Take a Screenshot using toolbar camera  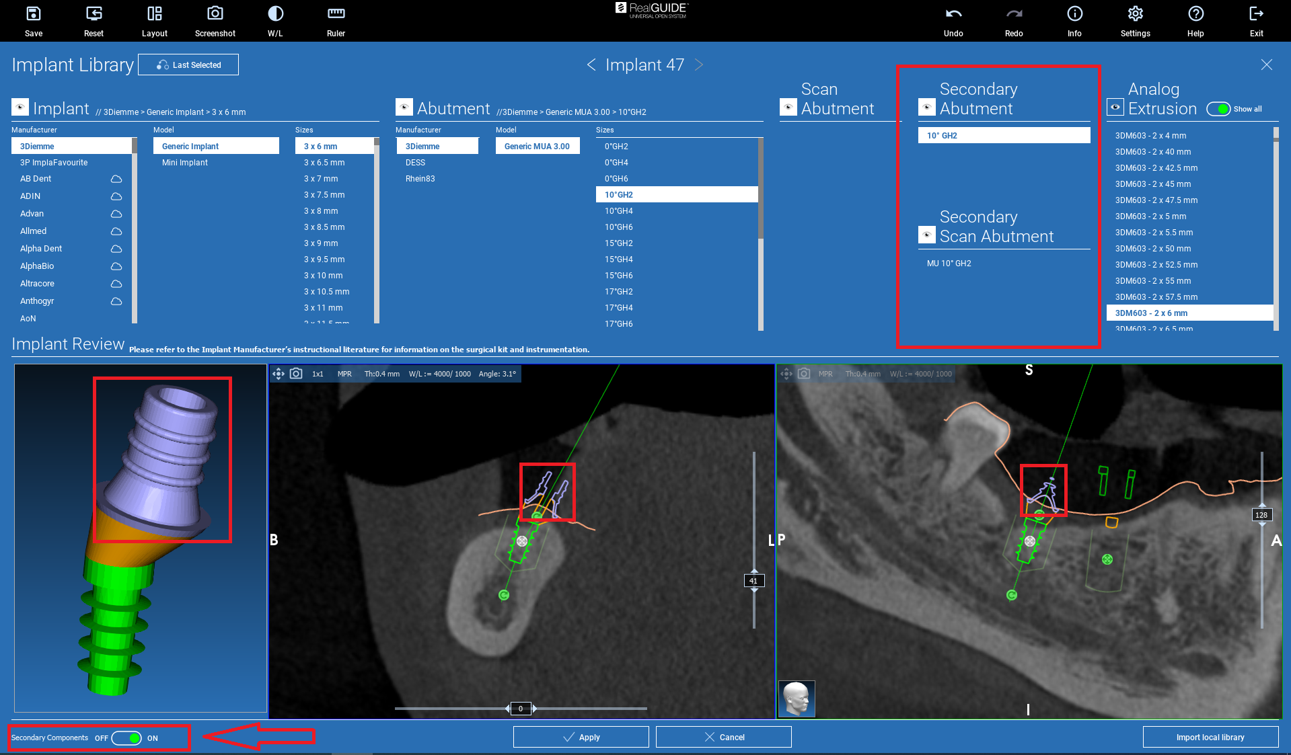[215, 14]
